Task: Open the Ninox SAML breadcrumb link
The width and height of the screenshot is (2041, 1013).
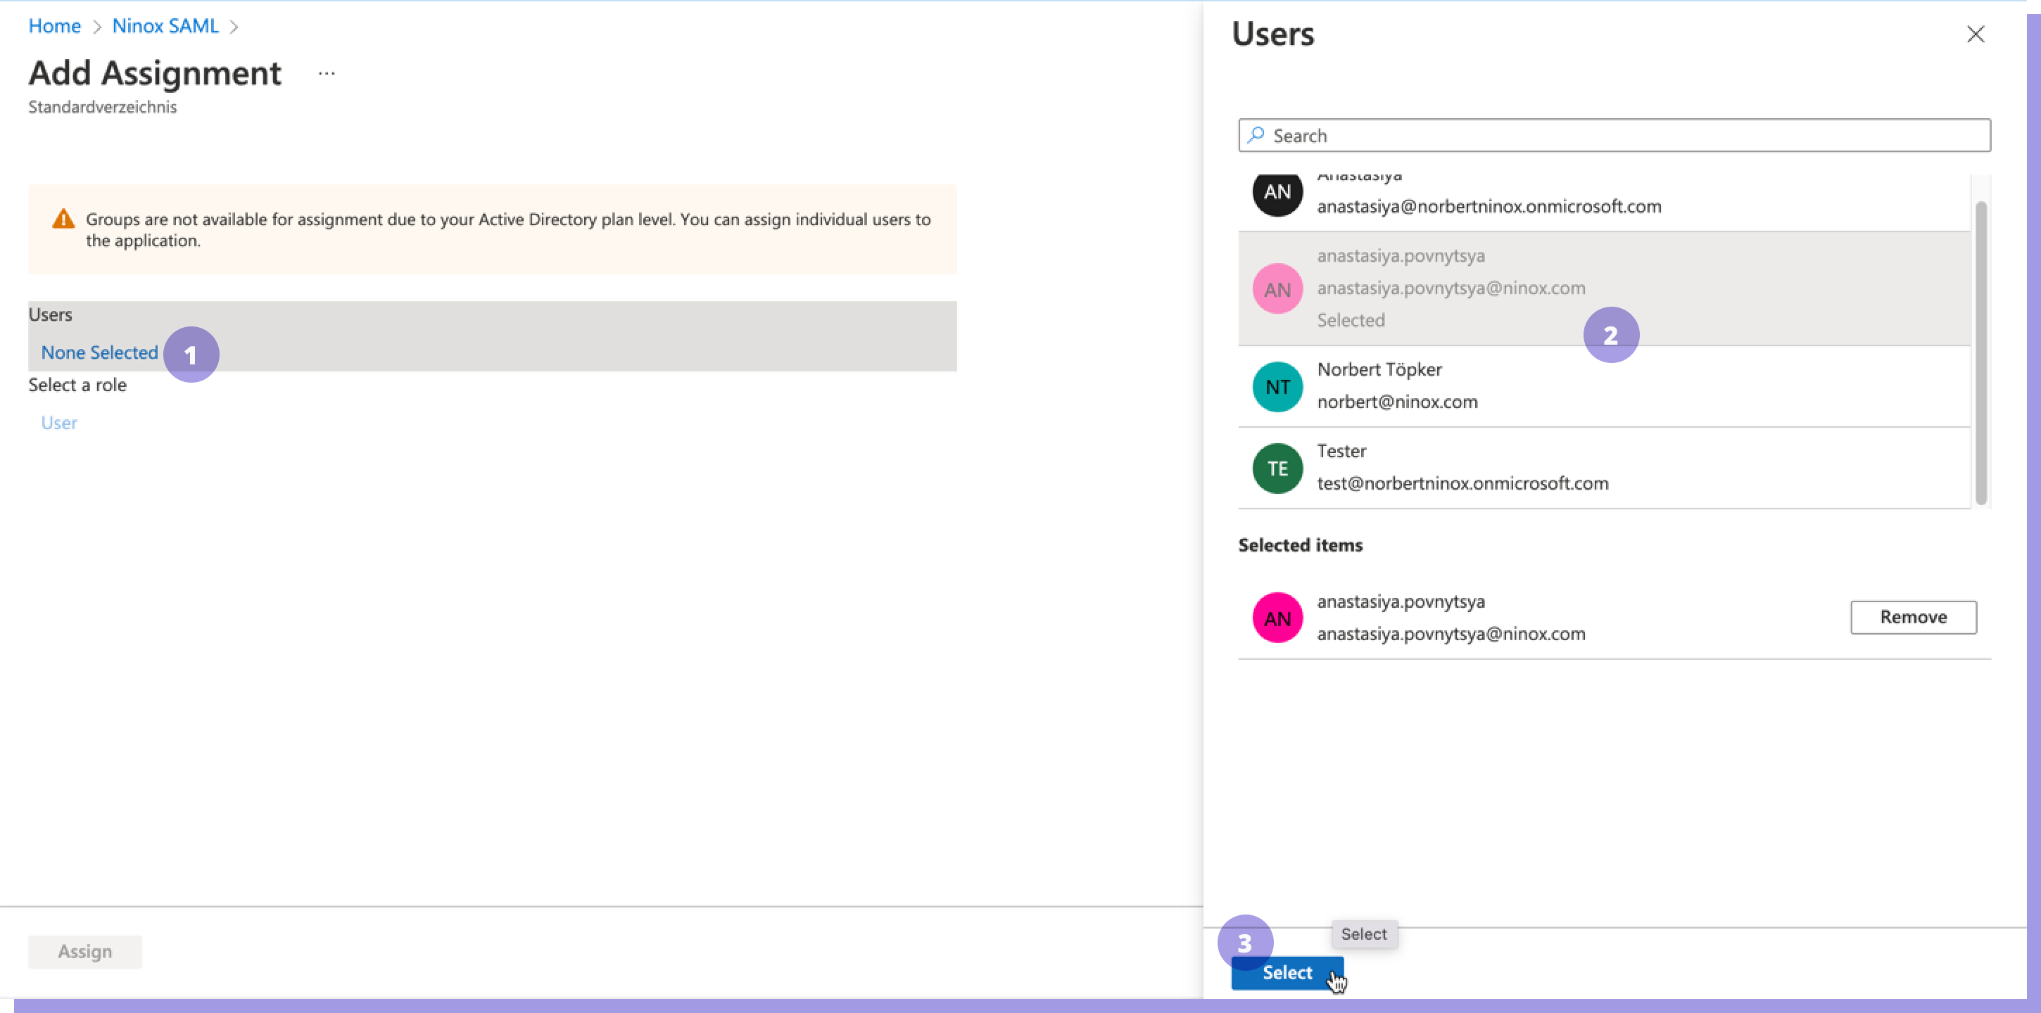Action: point(165,26)
